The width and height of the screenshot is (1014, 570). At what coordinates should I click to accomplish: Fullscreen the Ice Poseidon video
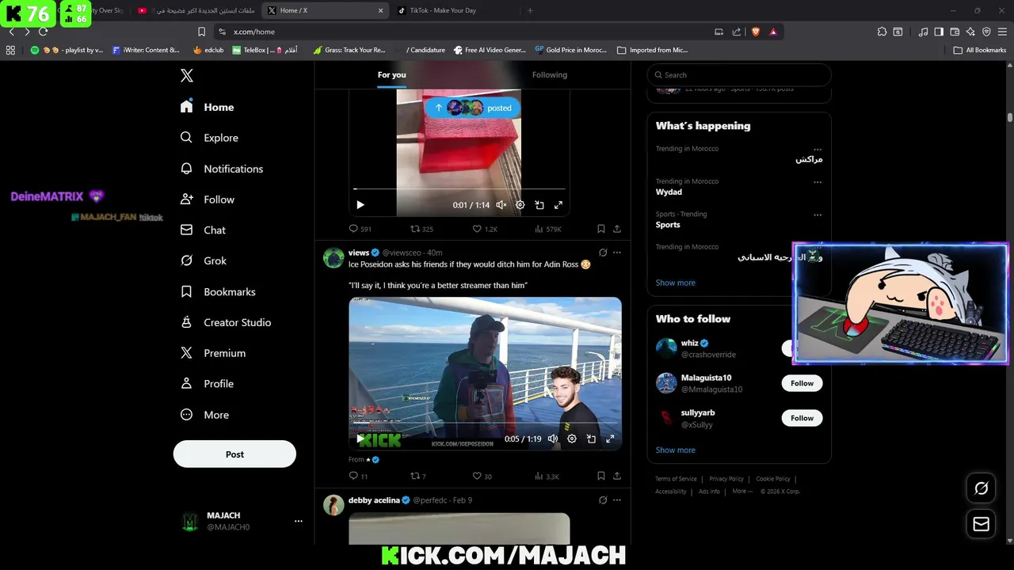pyautogui.click(x=610, y=439)
